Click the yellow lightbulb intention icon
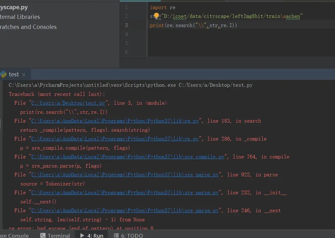Image resolution: width=335 pixels, height=238 pixels. click(x=156, y=16)
